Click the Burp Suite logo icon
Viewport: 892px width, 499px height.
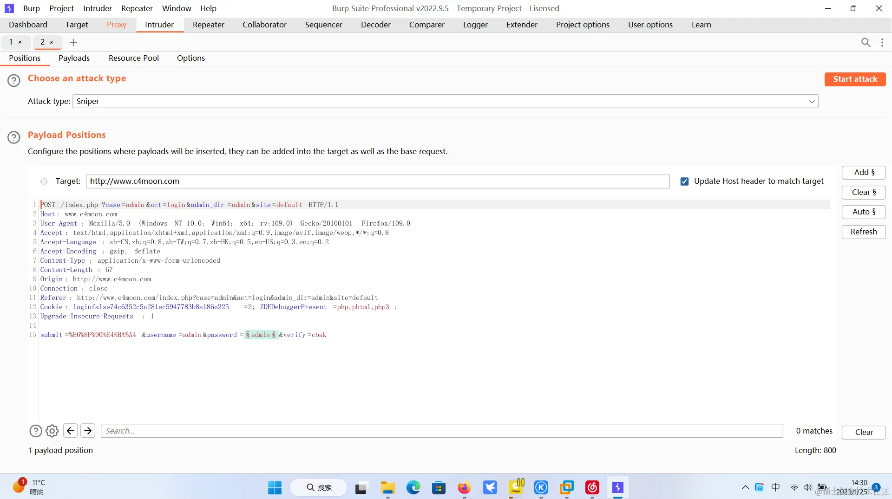[9, 8]
